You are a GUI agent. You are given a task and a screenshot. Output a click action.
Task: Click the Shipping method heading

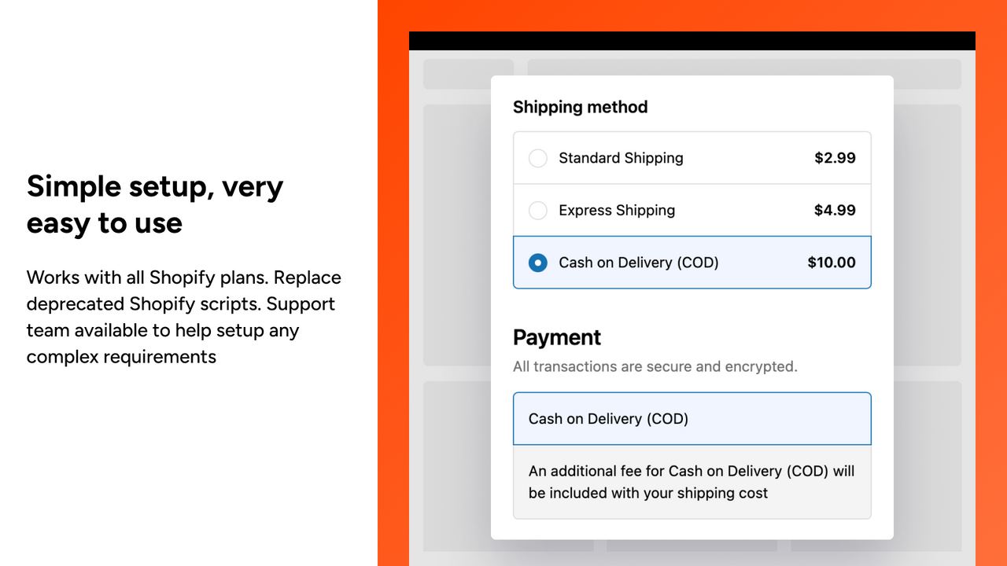click(x=581, y=107)
